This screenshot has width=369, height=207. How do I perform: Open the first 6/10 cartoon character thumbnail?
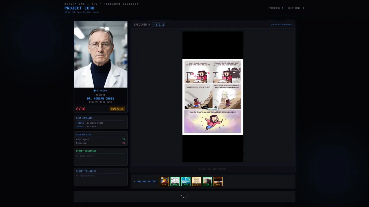pyautogui.click(x=164, y=181)
